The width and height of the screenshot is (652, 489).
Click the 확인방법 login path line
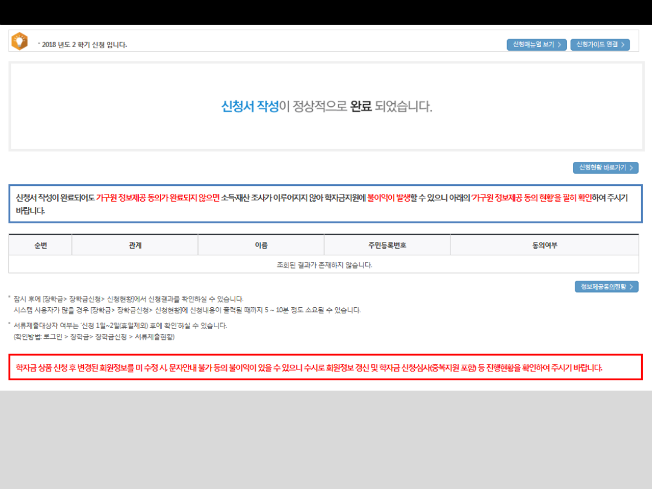[x=94, y=337]
